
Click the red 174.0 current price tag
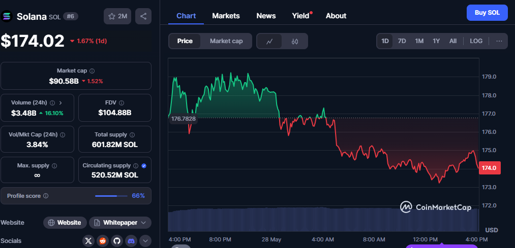click(490, 168)
